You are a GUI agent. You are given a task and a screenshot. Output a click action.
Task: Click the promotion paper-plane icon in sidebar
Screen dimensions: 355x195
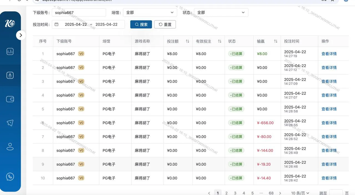tap(10, 123)
